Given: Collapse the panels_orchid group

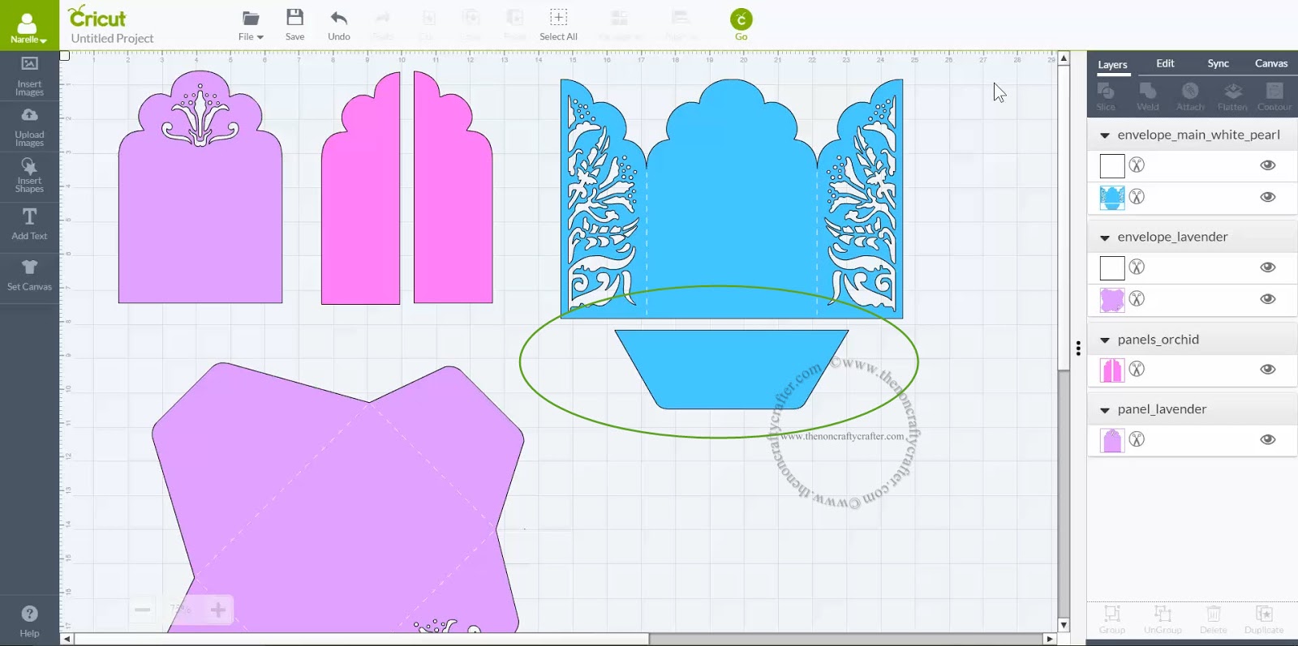Looking at the screenshot, I should (1104, 340).
